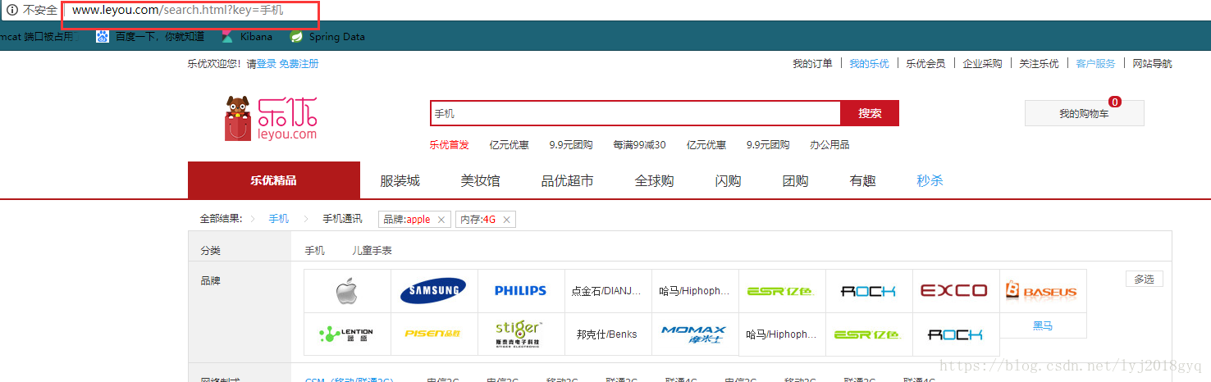The image size is (1211, 382).
Task: Select the Apple brand logo
Action: [347, 291]
